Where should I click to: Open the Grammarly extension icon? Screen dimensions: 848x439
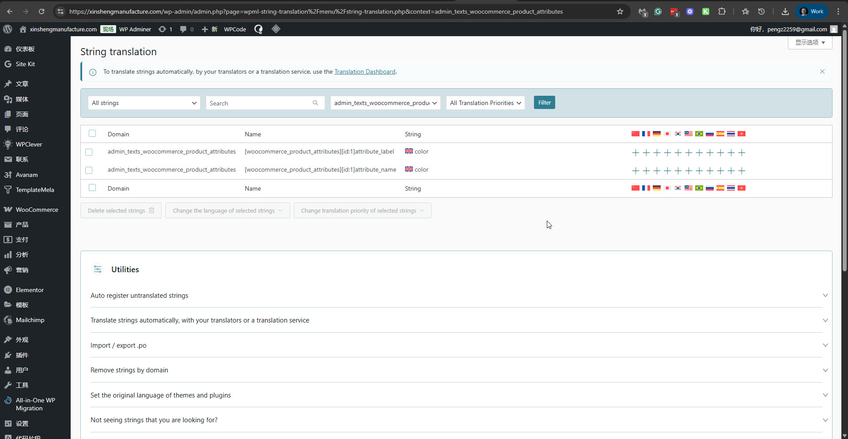pyautogui.click(x=658, y=11)
